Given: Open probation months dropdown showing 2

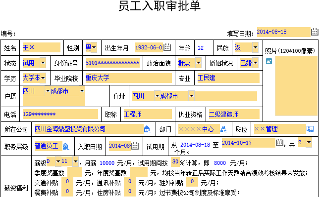Looking at the screenshot, I should click(x=309, y=142).
